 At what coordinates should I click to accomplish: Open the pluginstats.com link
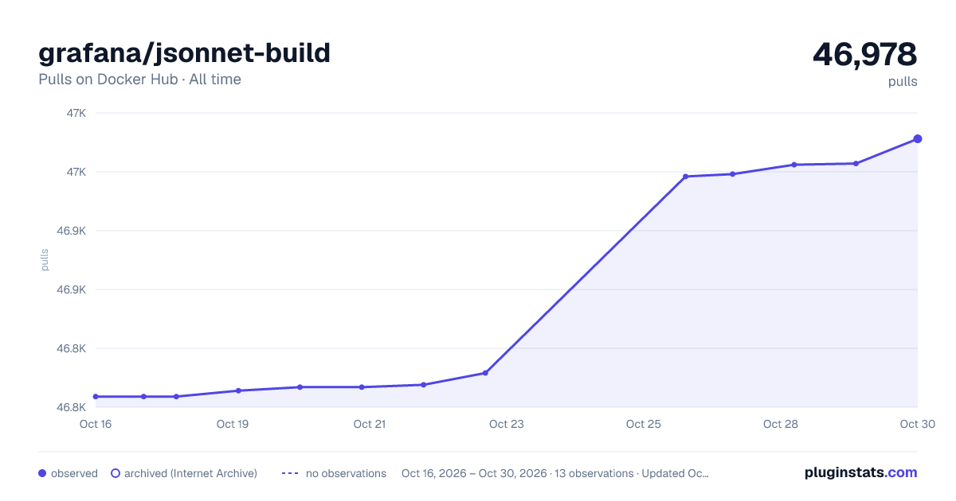860,472
